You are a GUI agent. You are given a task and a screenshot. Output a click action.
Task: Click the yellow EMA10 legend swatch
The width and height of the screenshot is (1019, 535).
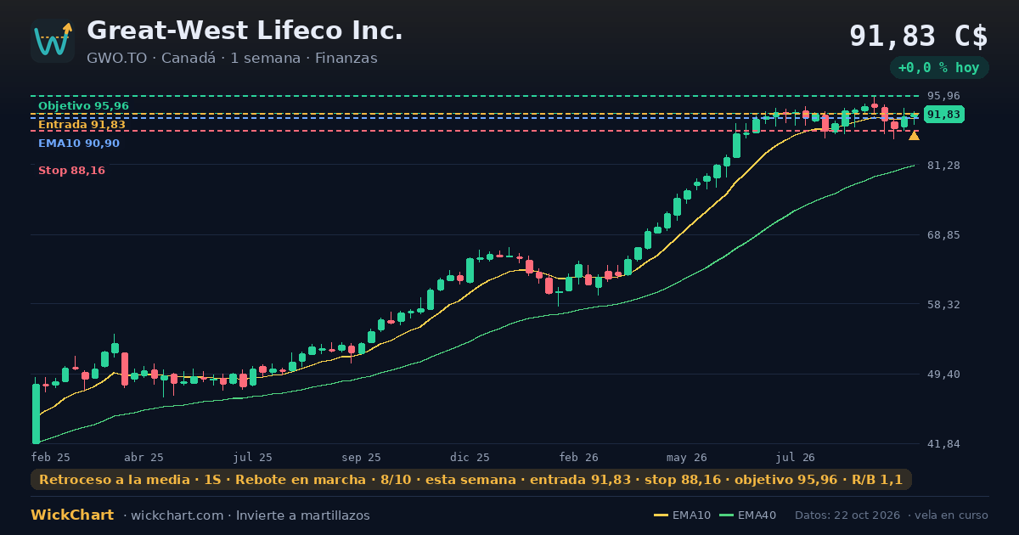pyautogui.click(x=661, y=515)
